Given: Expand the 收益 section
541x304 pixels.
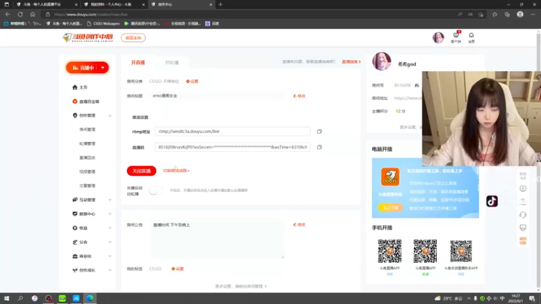Looking at the screenshot, I should pos(110,228).
